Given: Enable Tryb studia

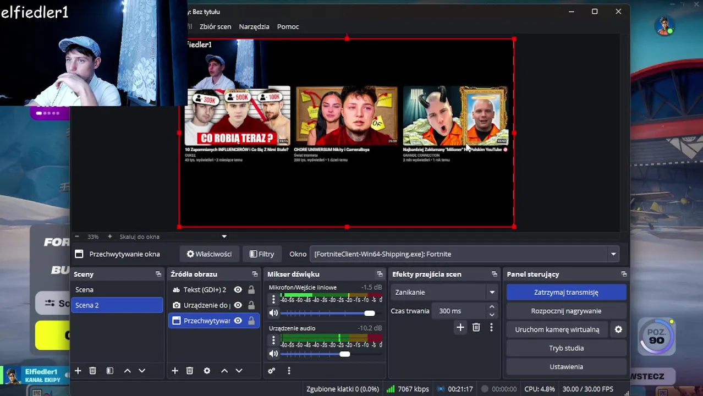Looking at the screenshot, I should tap(566, 348).
